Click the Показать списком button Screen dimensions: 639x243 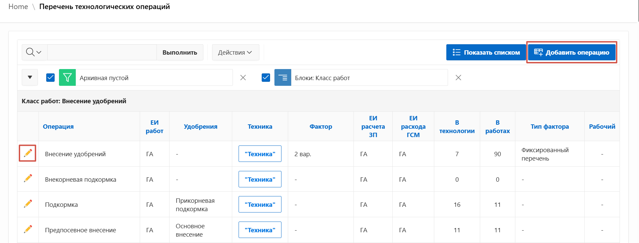[486, 52]
